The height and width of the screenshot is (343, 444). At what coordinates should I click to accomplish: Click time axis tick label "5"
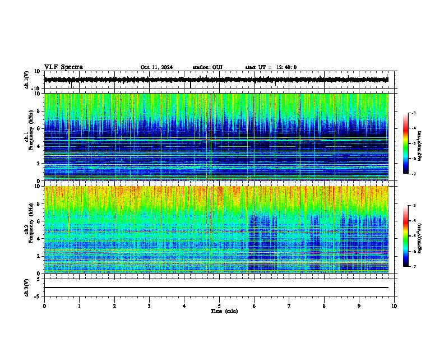click(219, 306)
